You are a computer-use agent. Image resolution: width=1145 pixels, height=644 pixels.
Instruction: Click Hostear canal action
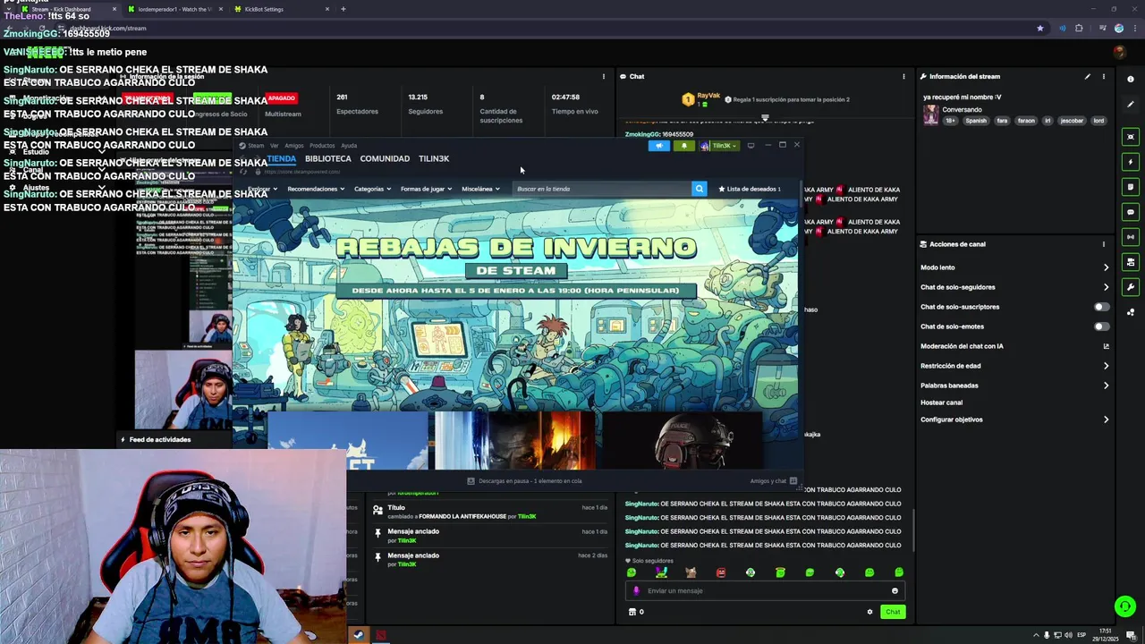pos(941,402)
